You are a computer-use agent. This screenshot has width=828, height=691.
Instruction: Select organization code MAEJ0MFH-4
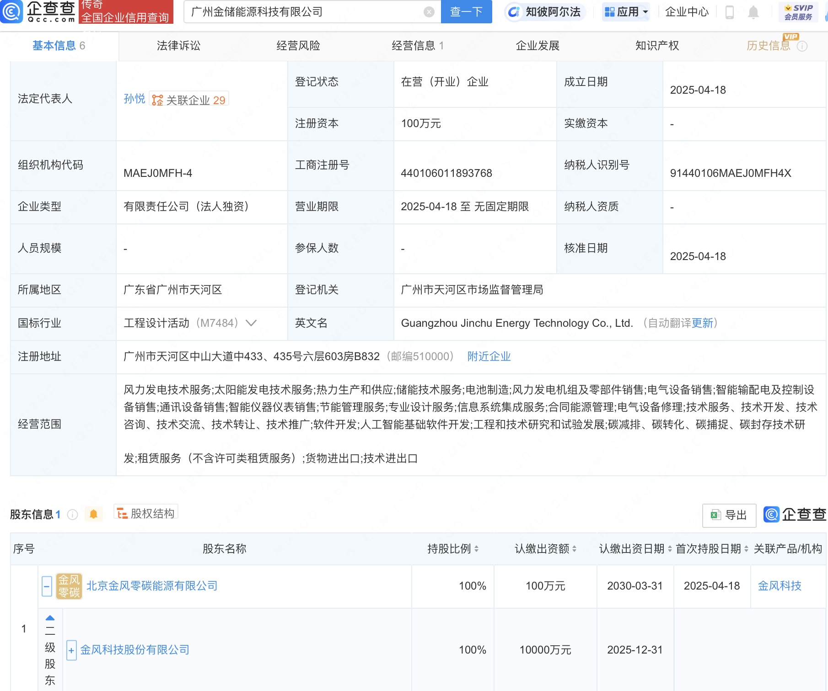(x=158, y=173)
